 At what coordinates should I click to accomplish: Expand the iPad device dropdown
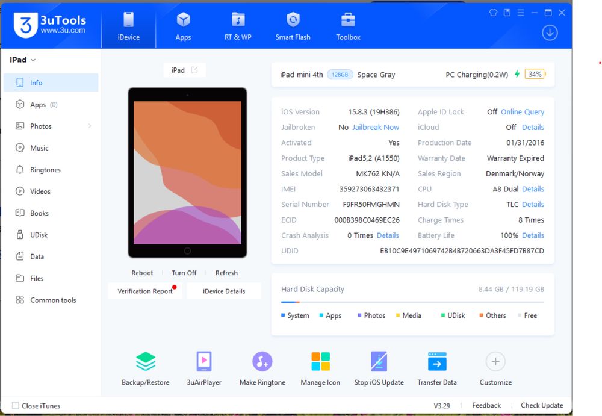pyautogui.click(x=22, y=60)
